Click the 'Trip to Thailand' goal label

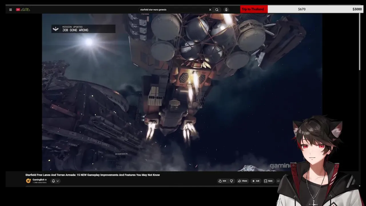click(254, 9)
